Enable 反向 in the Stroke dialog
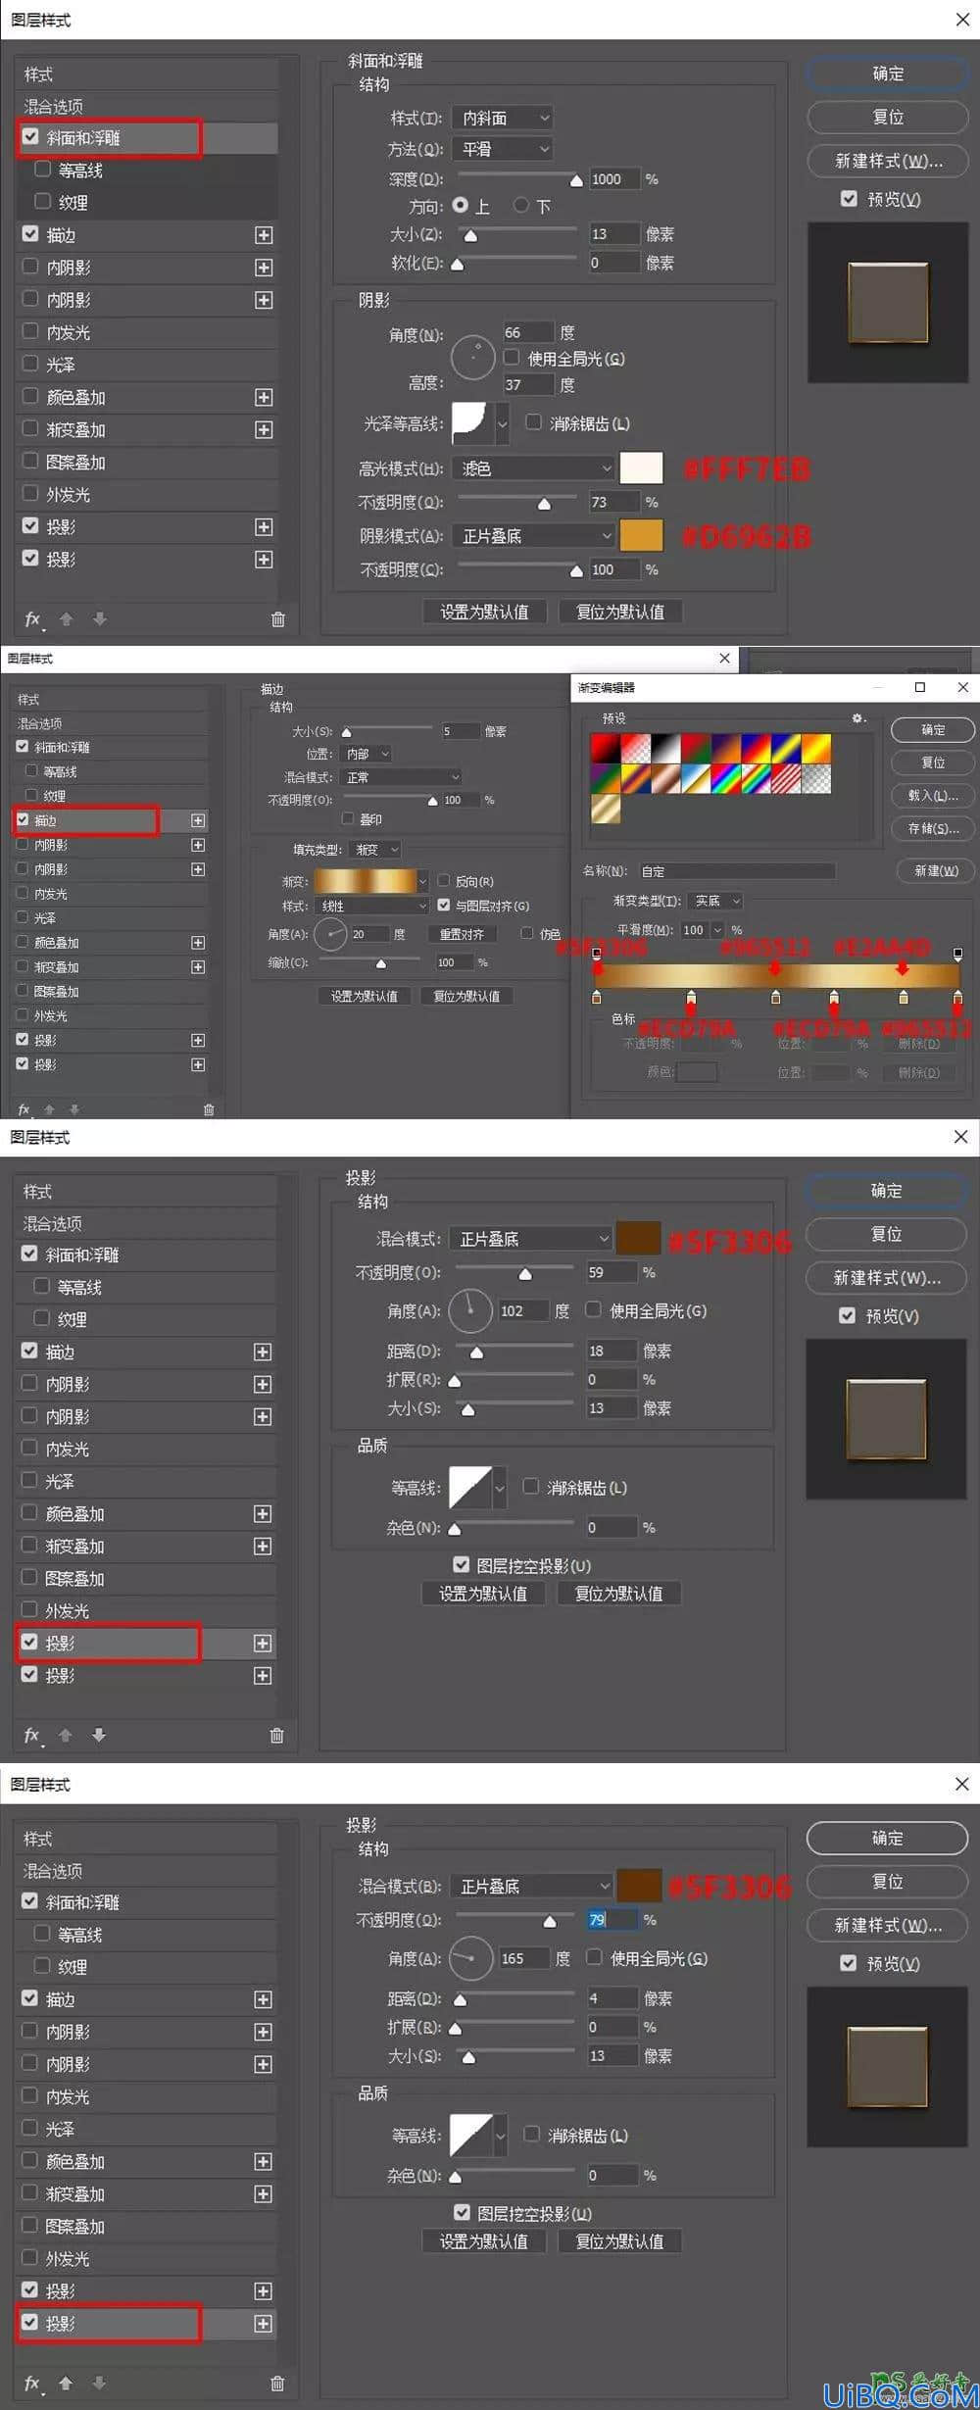This screenshot has width=980, height=2410. [x=444, y=881]
